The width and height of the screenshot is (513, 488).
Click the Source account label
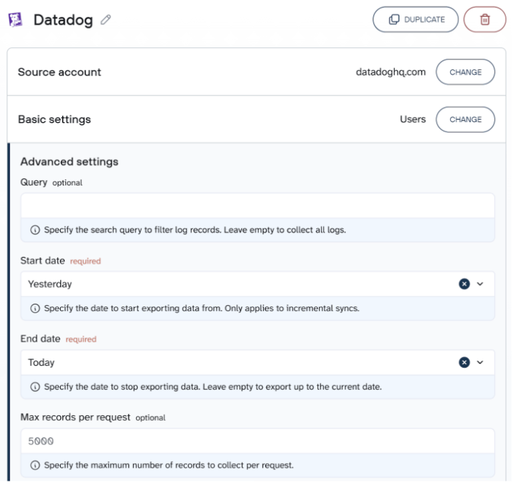[x=59, y=72]
